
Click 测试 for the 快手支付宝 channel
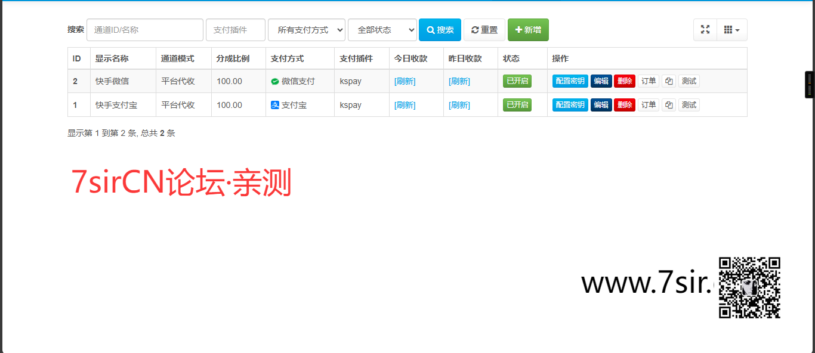689,105
